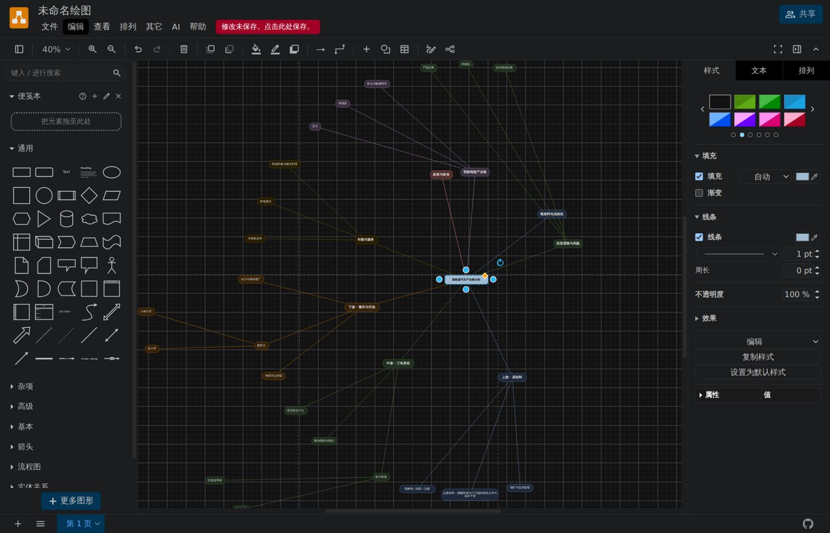Click the zoom in magnifier icon
This screenshot has width=830, height=533.
pyautogui.click(x=92, y=49)
